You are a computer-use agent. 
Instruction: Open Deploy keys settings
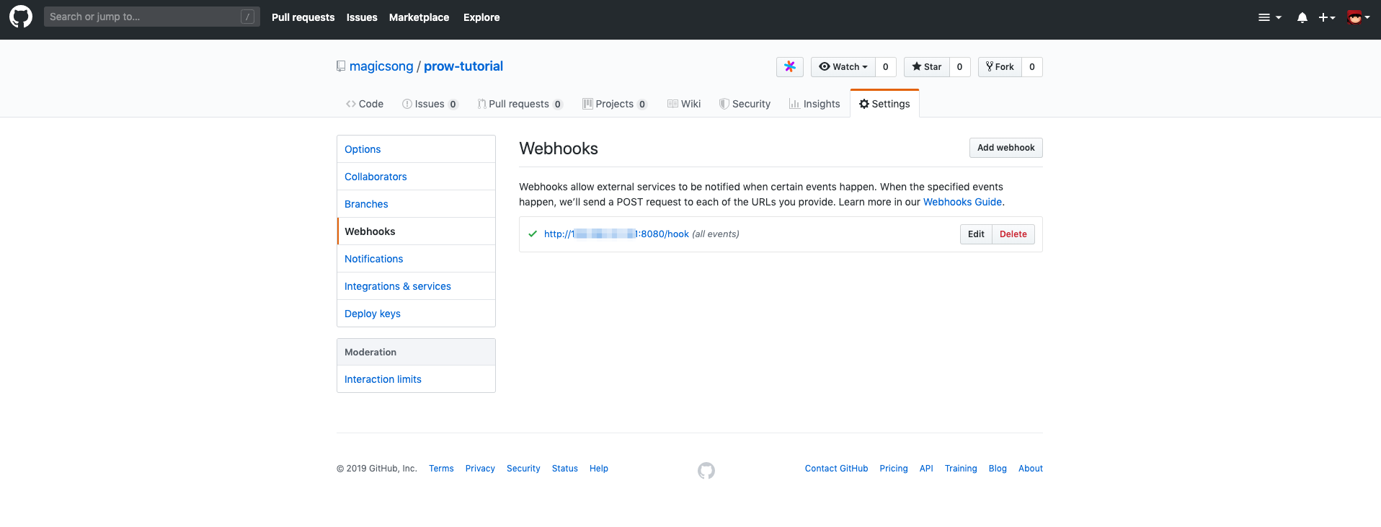416,314
